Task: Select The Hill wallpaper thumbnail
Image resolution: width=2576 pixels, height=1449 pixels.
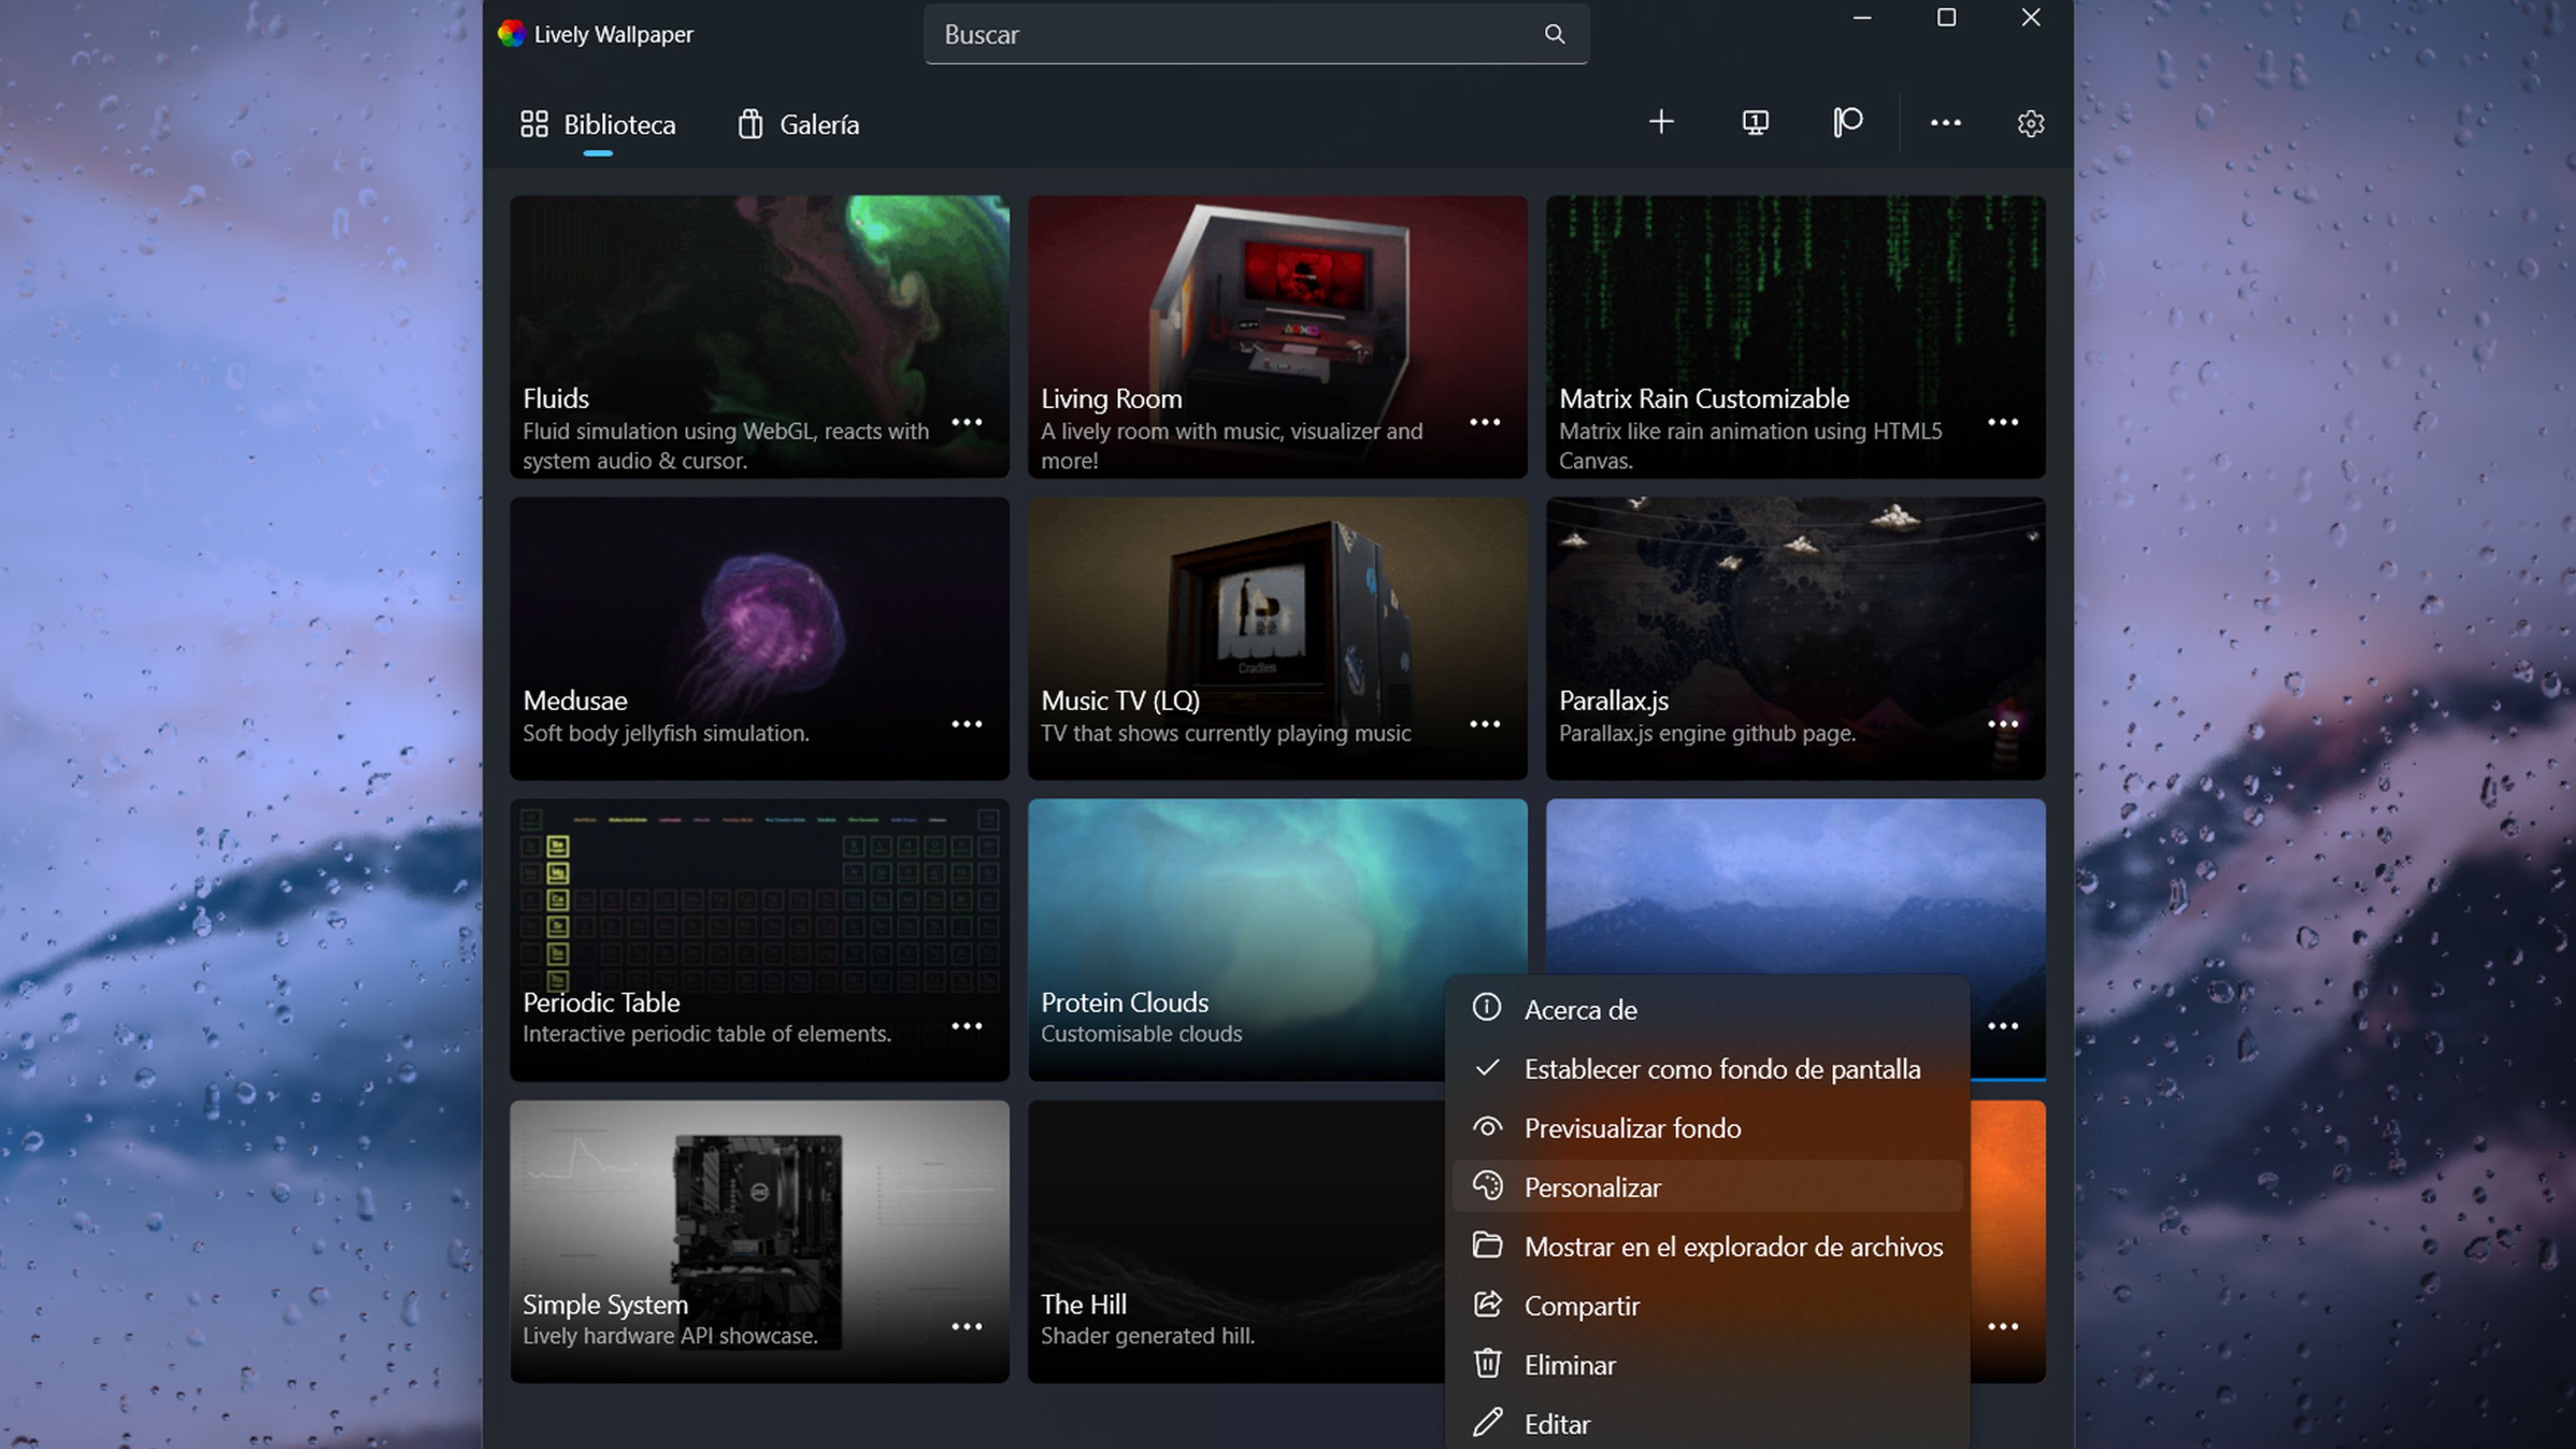Action: click(x=1236, y=1242)
